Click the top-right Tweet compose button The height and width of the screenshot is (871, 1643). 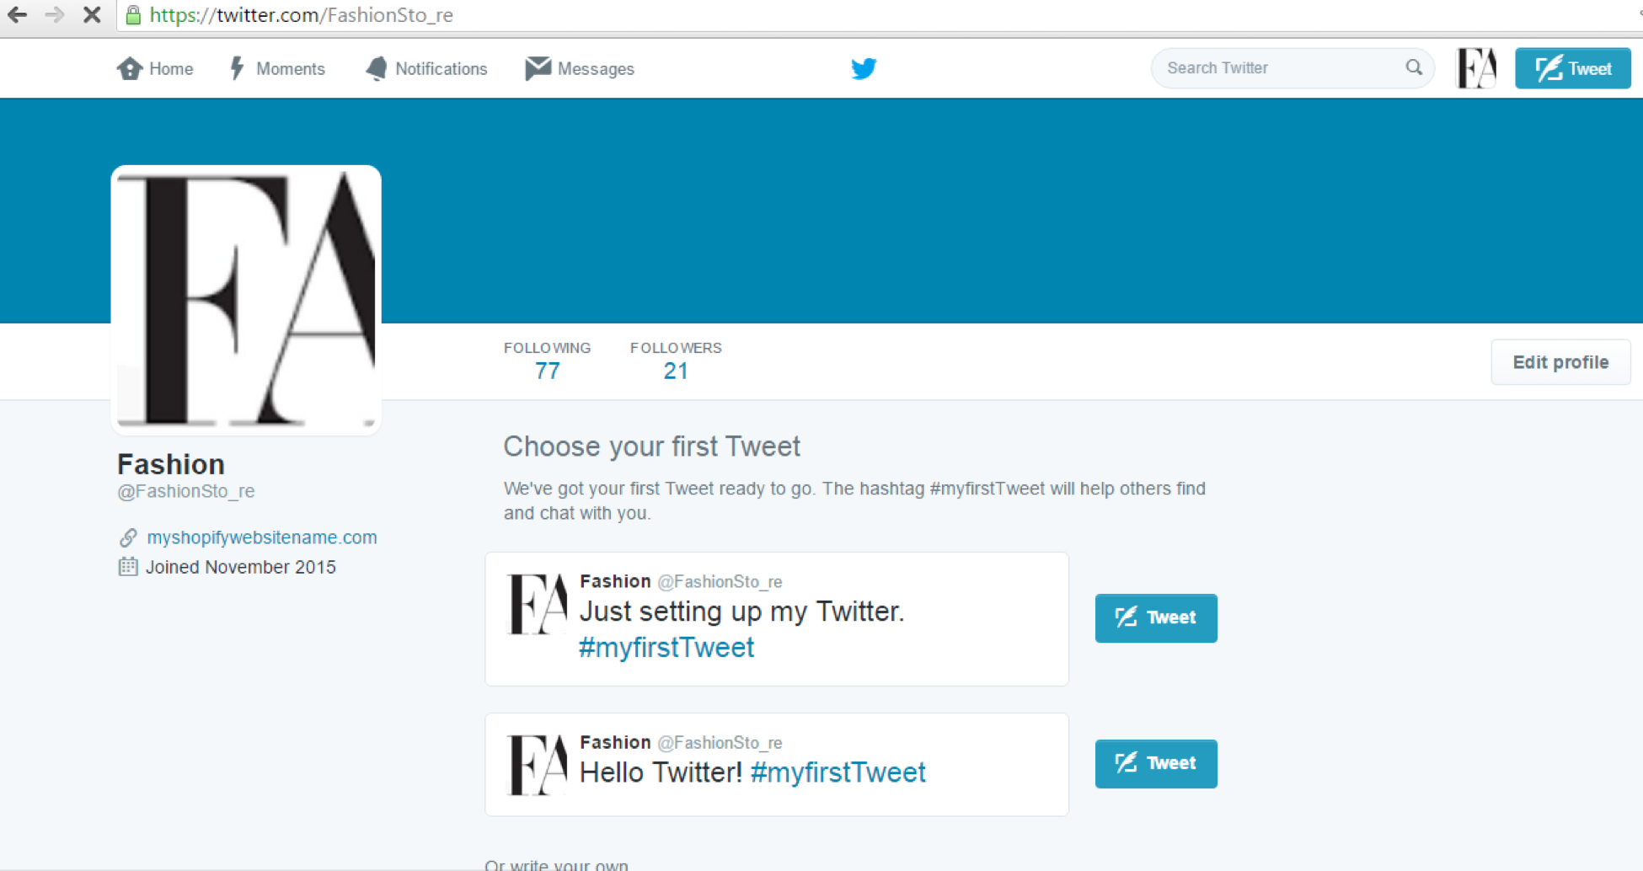[1573, 68]
